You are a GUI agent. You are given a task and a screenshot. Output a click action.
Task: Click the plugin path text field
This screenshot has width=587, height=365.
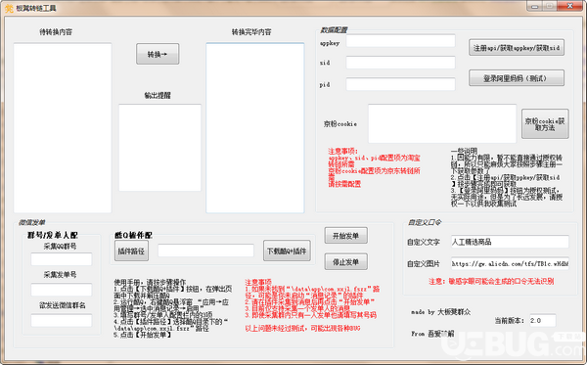click(x=205, y=251)
